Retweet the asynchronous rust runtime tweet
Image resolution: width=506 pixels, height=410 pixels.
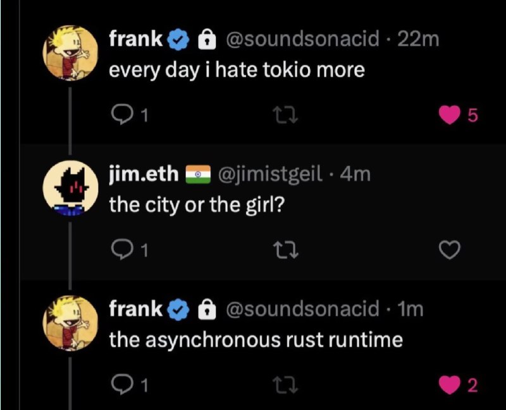(285, 385)
